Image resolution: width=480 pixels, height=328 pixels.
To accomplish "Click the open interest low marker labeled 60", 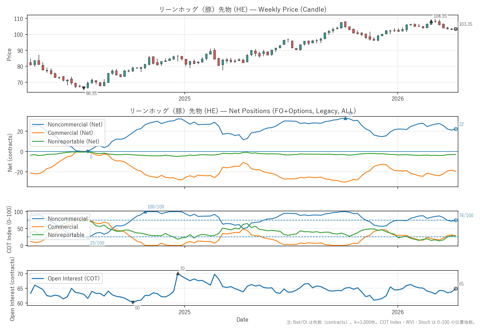I will pos(133,302).
